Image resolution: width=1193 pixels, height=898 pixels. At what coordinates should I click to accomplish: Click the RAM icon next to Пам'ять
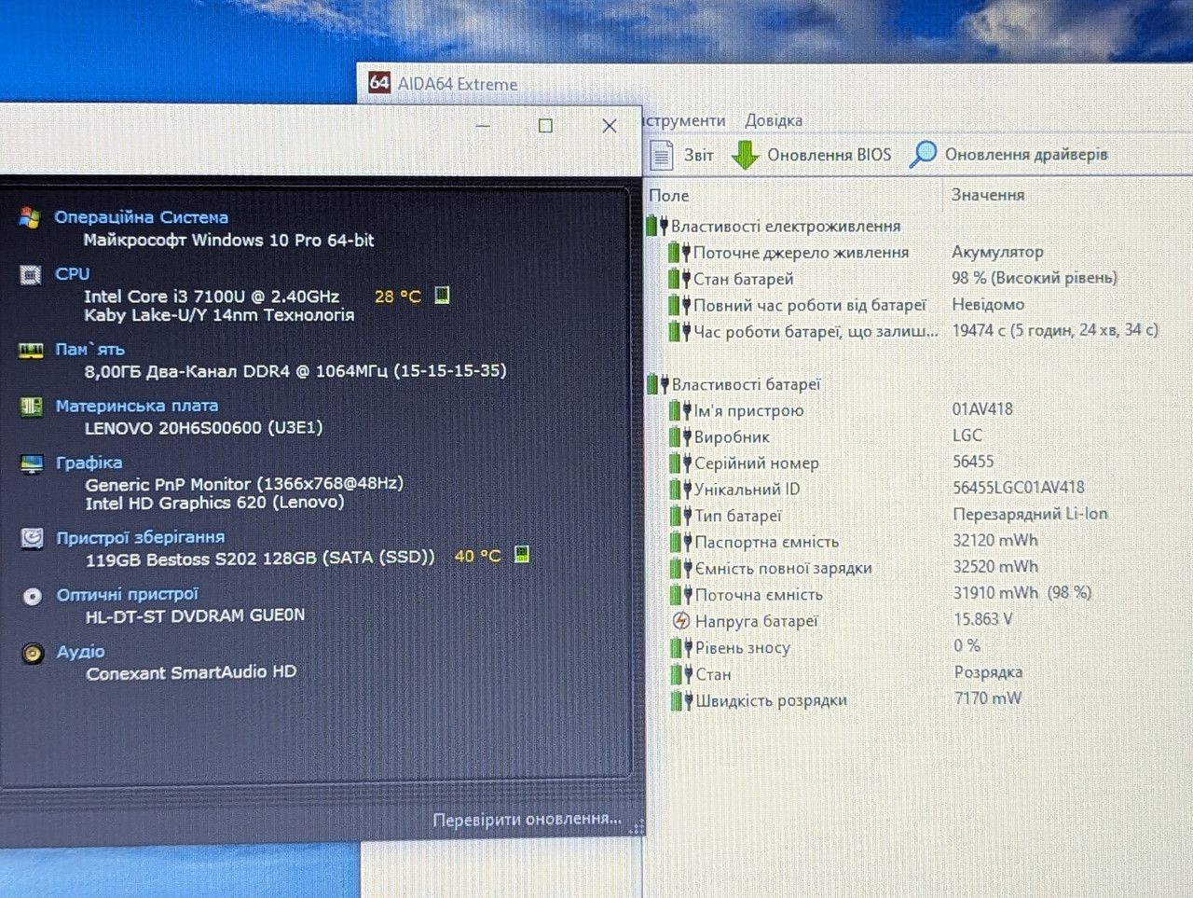(x=31, y=351)
